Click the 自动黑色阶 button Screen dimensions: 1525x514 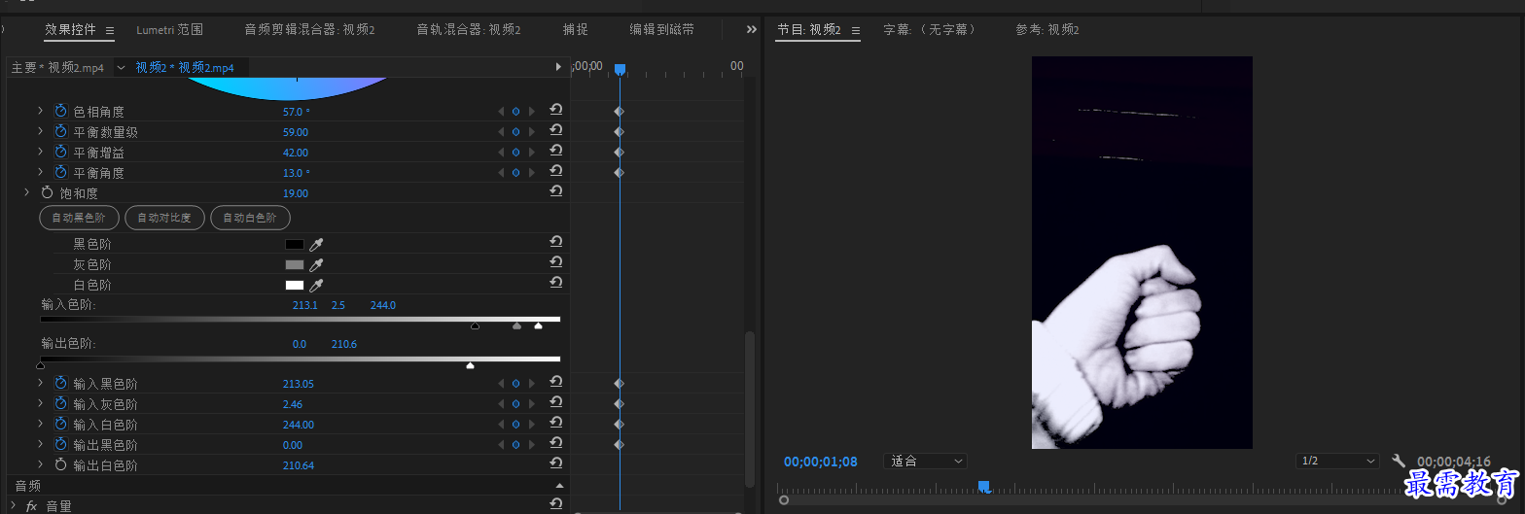[x=79, y=218]
